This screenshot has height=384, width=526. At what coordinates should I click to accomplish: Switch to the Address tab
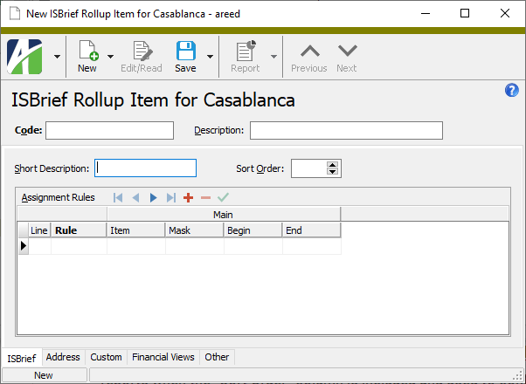pos(63,357)
